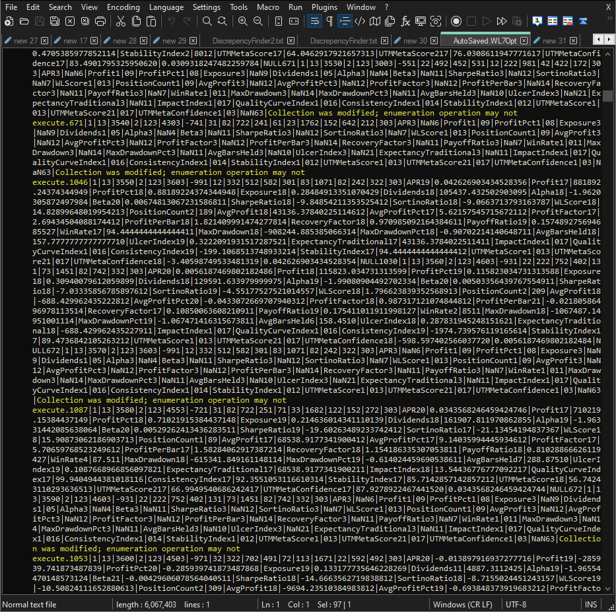Open the Encoding menu

point(123,7)
